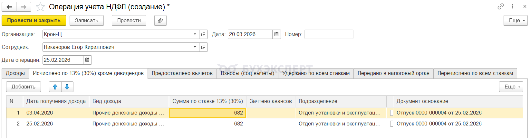This screenshot has width=530, height=138.
Task: Open the Предоставлено вычетов tab
Action: coord(182,73)
